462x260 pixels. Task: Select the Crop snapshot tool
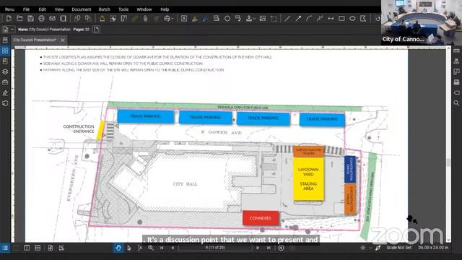274,19
